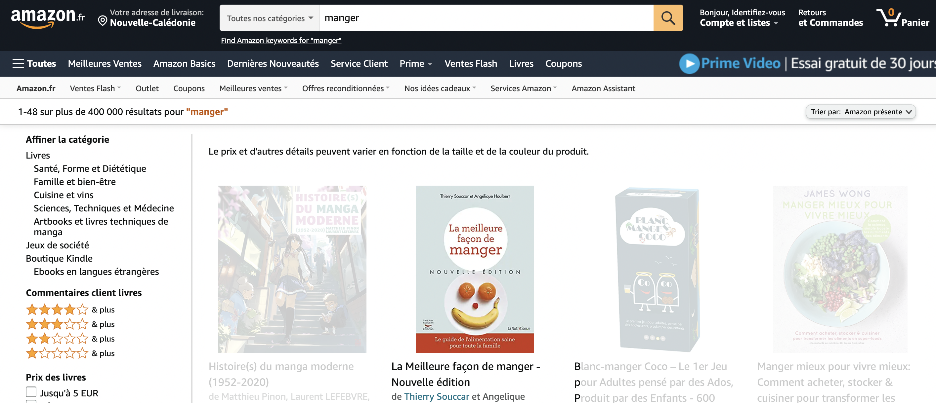Open Histoire(s) du manga moderne cover
Screen dimensions: 936x403
point(292,269)
